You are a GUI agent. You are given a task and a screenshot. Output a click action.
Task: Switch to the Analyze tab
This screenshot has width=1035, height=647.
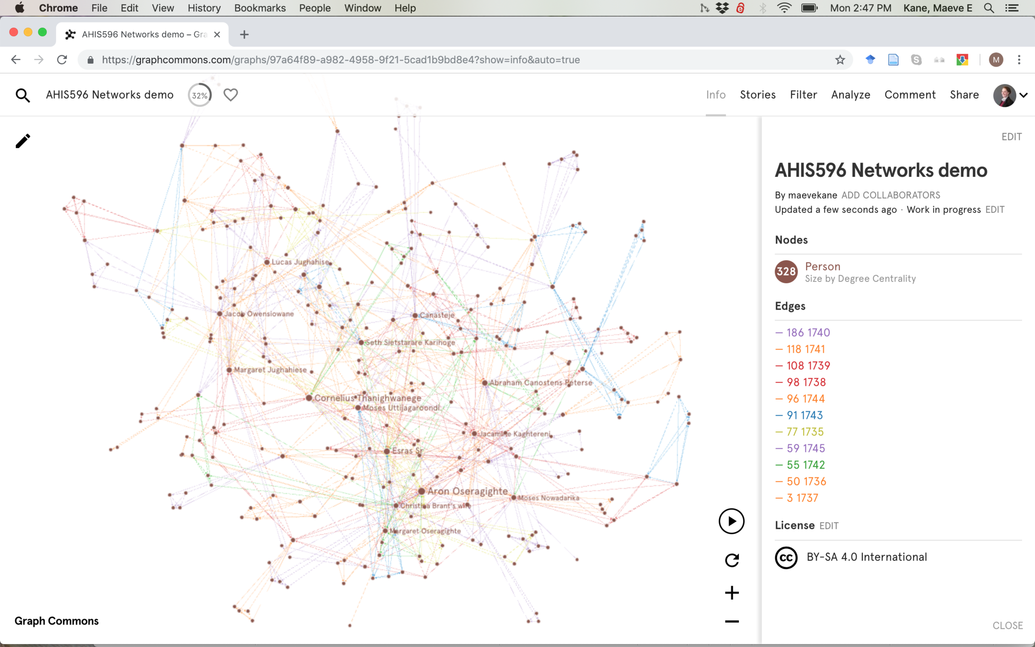[851, 95]
